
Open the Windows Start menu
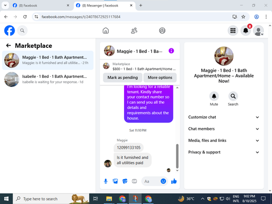pos(7,199)
